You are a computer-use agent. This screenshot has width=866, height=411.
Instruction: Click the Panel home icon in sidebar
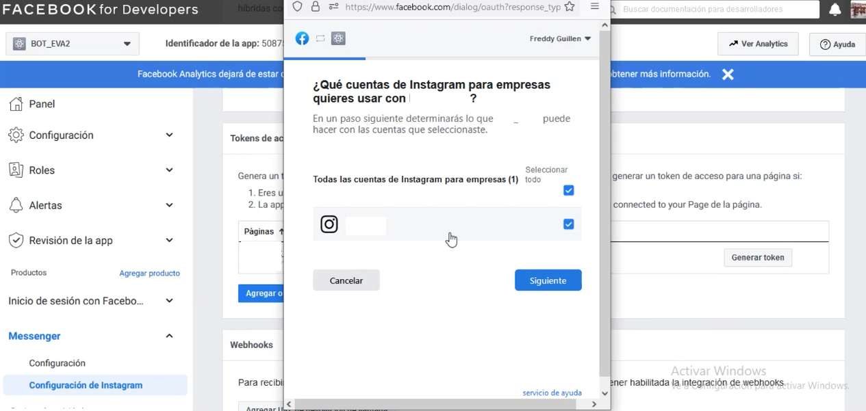click(16, 104)
